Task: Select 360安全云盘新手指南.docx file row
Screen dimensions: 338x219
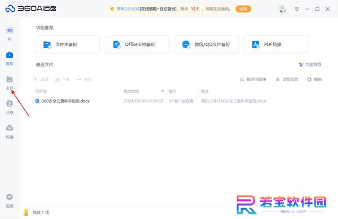Action: point(165,101)
